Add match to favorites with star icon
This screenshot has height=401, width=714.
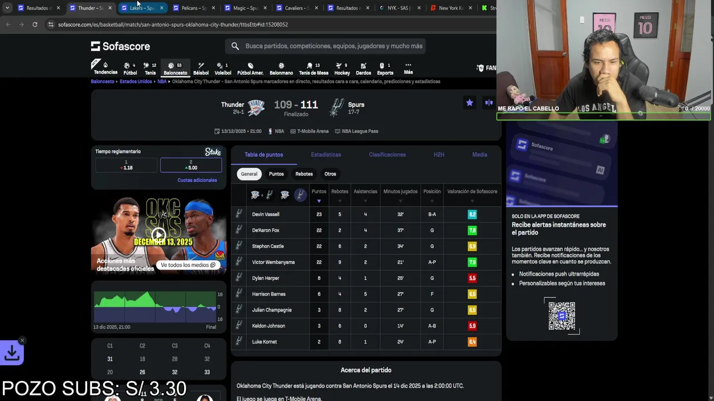click(x=470, y=102)
